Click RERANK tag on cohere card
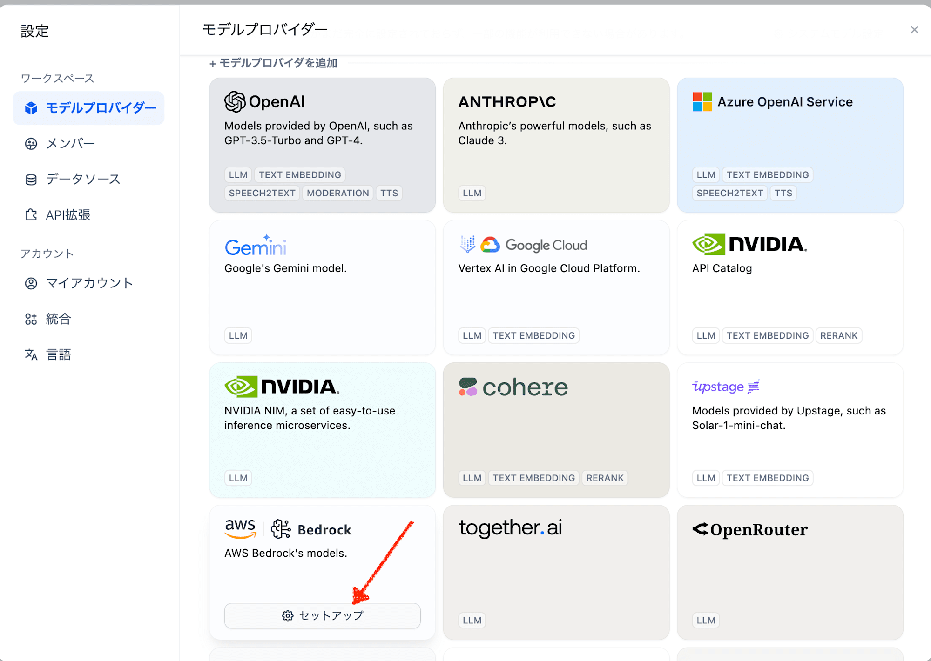This screenshot has height=661, width=931. [605, 478]
